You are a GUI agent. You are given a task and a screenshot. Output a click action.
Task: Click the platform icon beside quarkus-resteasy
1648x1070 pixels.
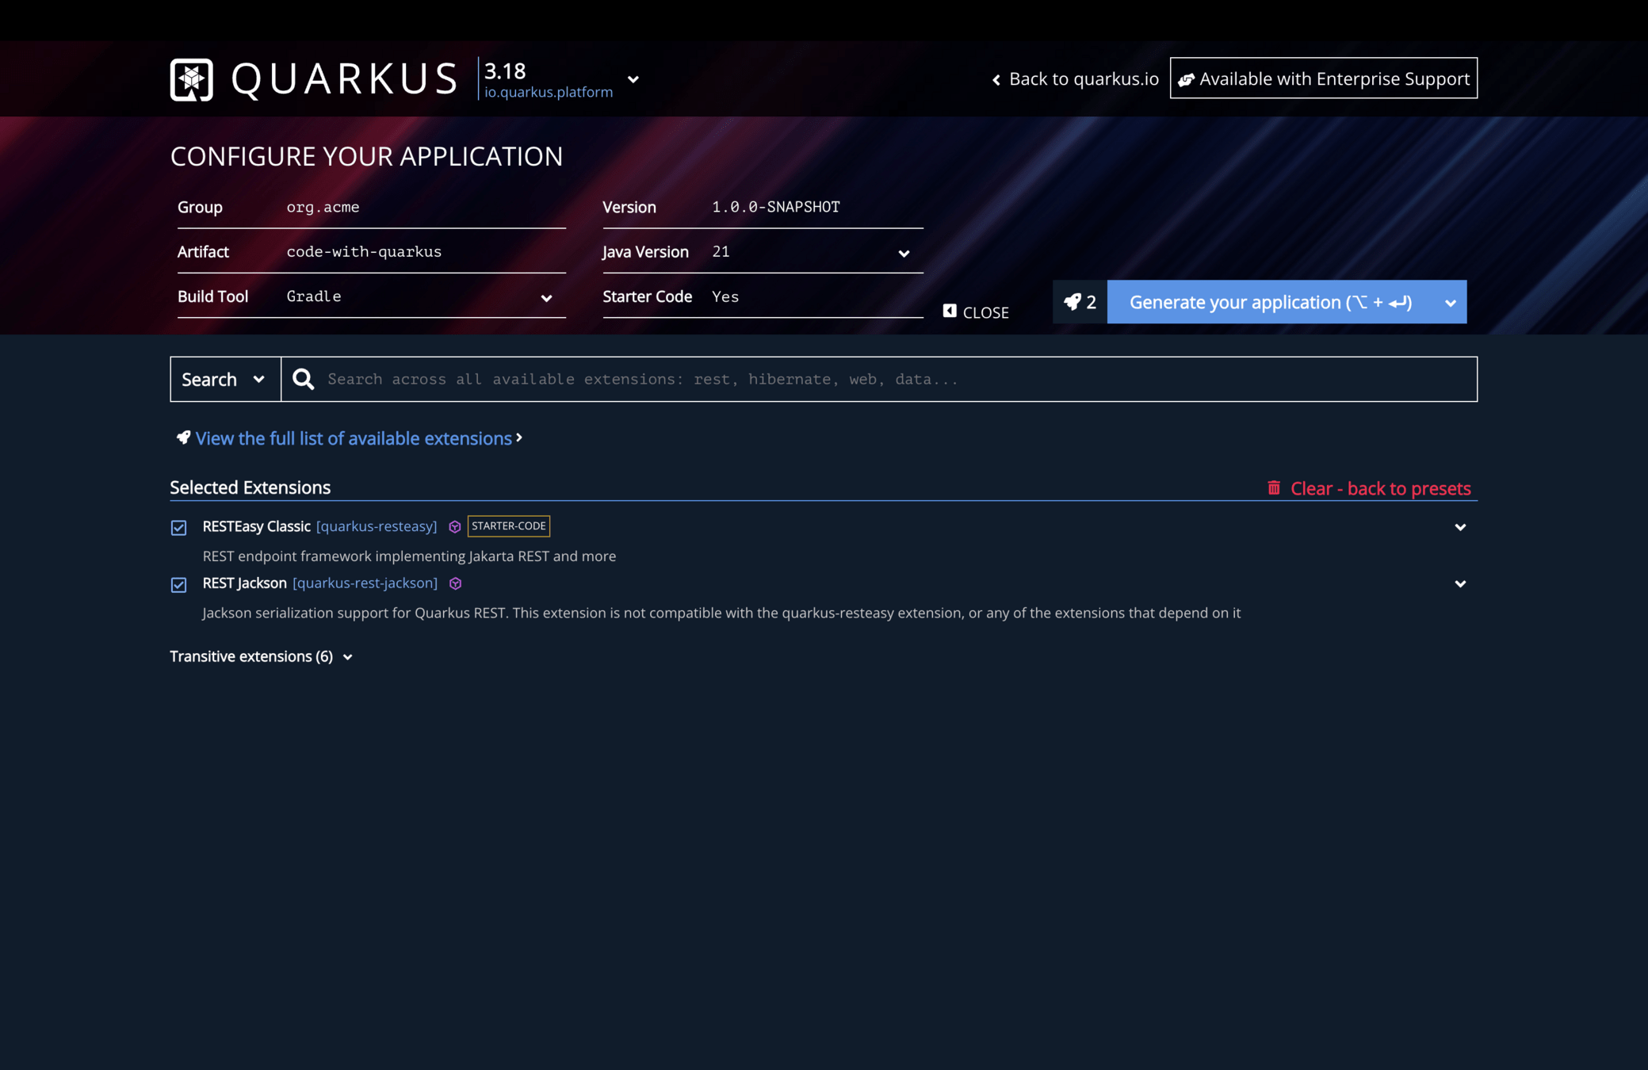pyautogui.click(x=455, y=527)
